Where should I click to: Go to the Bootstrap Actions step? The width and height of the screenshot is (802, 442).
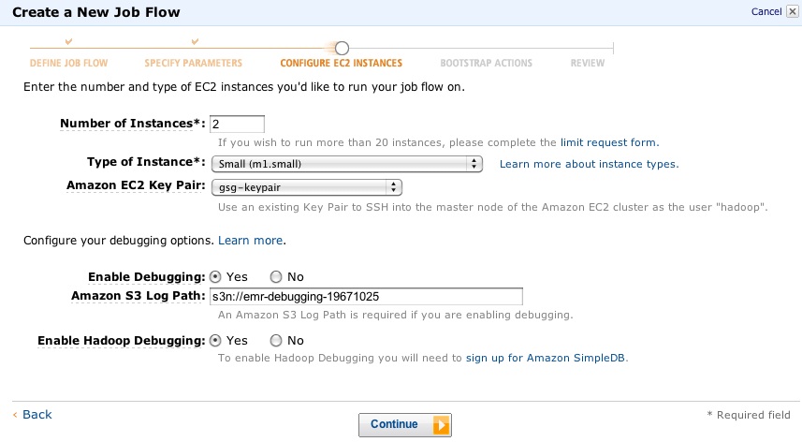coord(486,64)
